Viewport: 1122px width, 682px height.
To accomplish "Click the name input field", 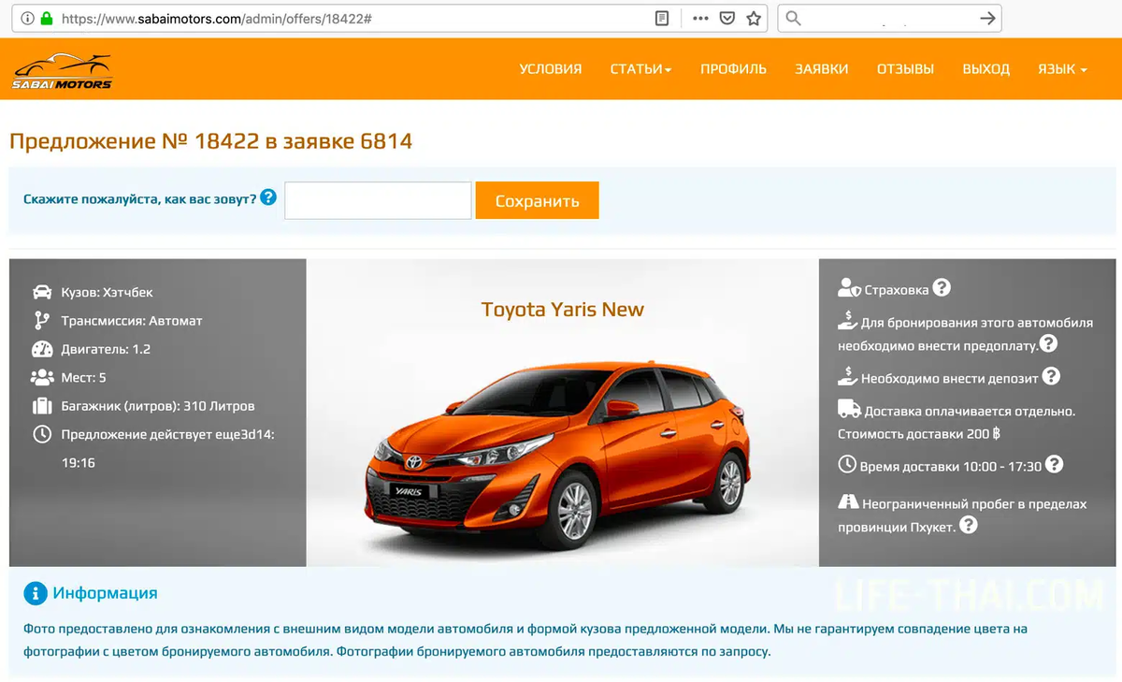I will [x=378, y=201].
